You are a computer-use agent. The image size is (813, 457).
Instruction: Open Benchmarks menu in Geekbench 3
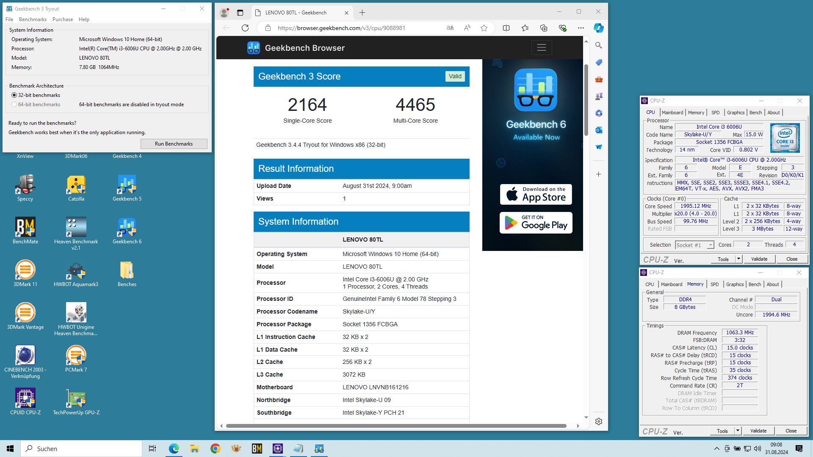33,19
